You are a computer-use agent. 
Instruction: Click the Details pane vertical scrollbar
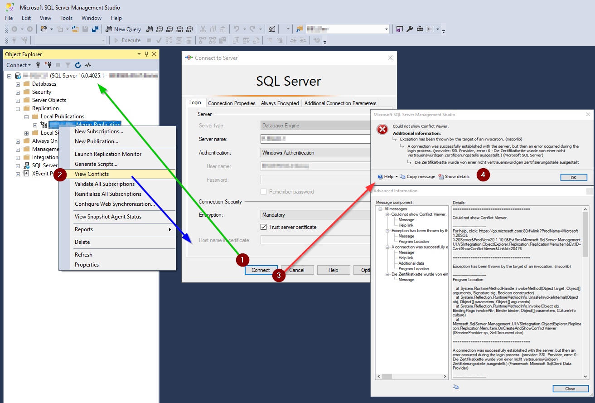585,292
